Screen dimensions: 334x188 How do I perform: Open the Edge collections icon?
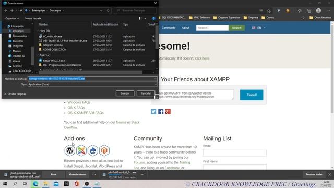309,10
